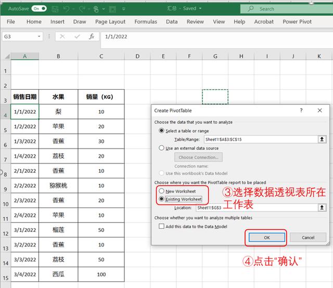333x288 pixels.
Task: Open the View tab
Action: tap(219, 22)
